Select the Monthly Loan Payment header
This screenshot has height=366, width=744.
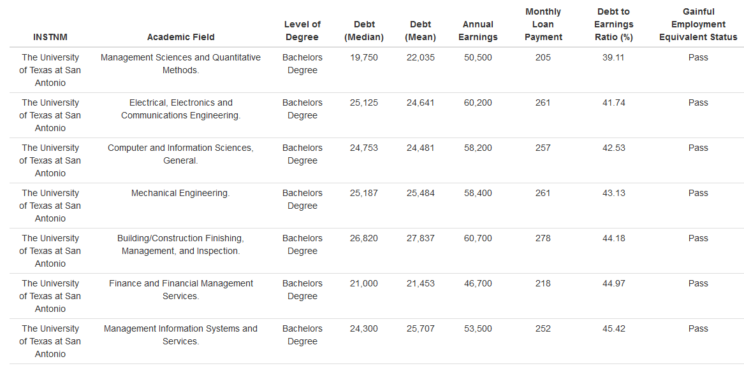543,24
